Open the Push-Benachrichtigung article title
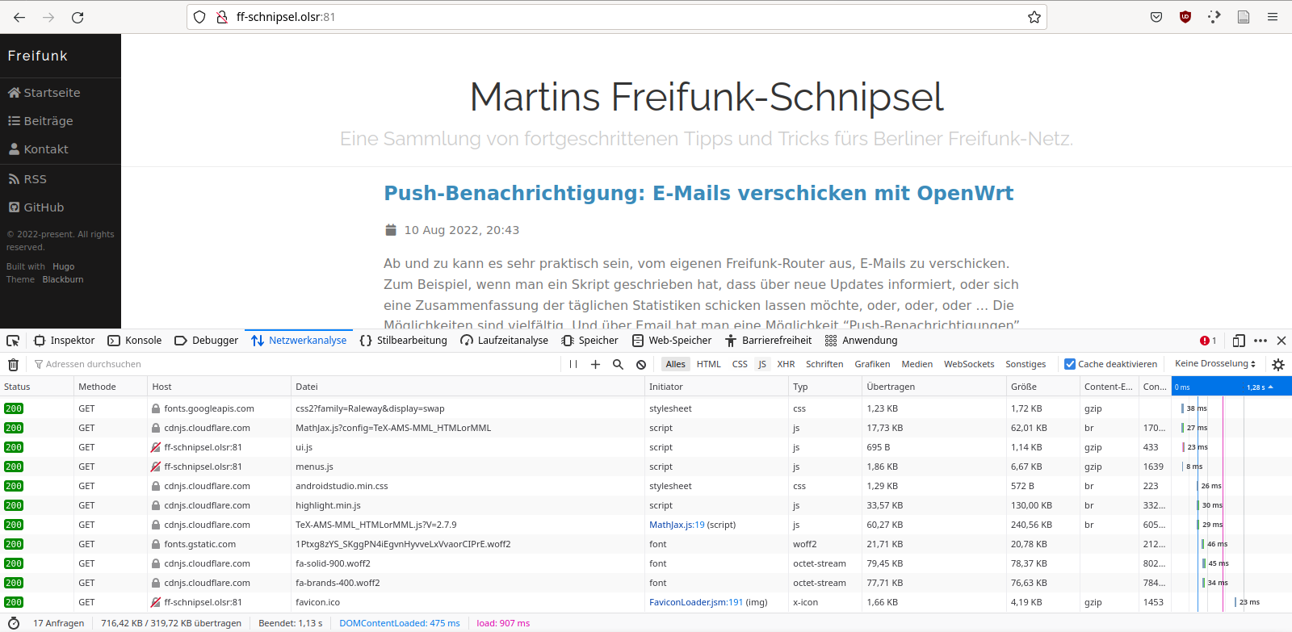 pos(698,193)
